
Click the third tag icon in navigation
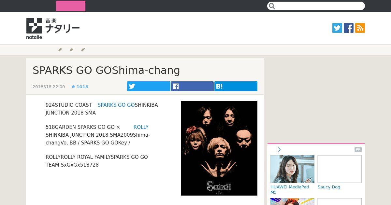[83, 50]
